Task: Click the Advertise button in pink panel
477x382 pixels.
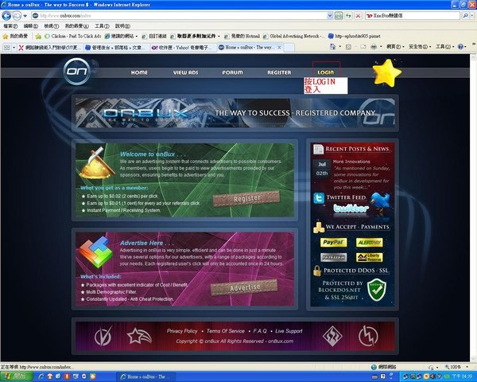Action: coord(244,287)
